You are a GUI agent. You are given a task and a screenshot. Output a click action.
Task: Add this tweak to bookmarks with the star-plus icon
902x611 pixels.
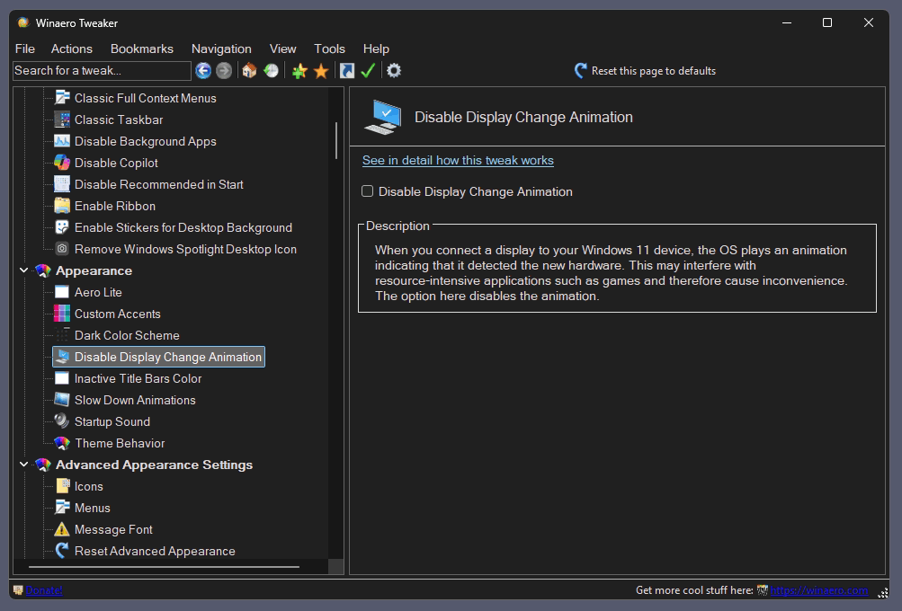298,70
